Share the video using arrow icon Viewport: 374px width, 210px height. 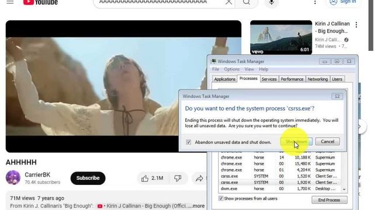[x=199, y=178]
